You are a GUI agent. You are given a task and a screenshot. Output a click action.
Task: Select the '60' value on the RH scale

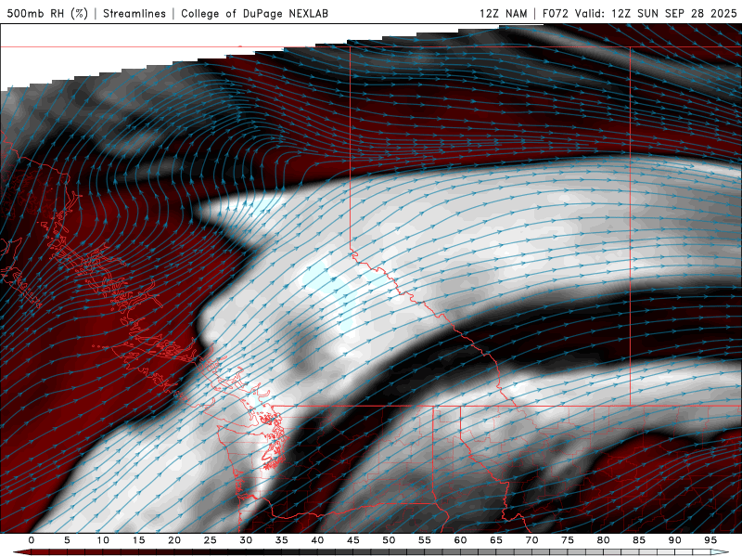[460, 540]
